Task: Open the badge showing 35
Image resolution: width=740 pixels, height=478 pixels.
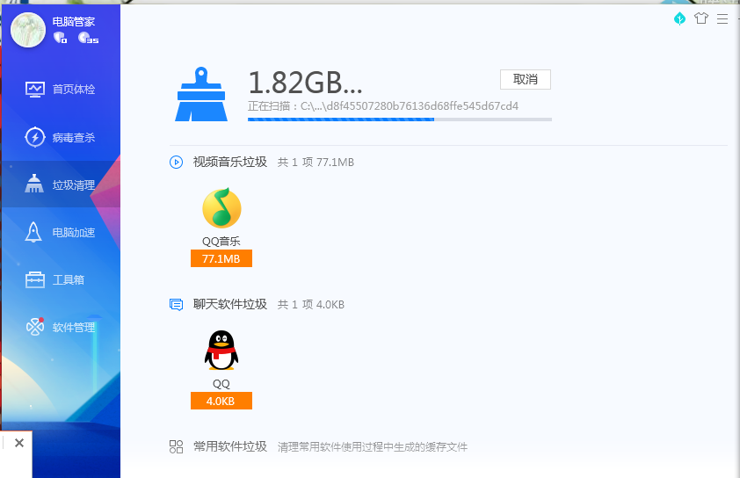Action: (x=88, y=38)
